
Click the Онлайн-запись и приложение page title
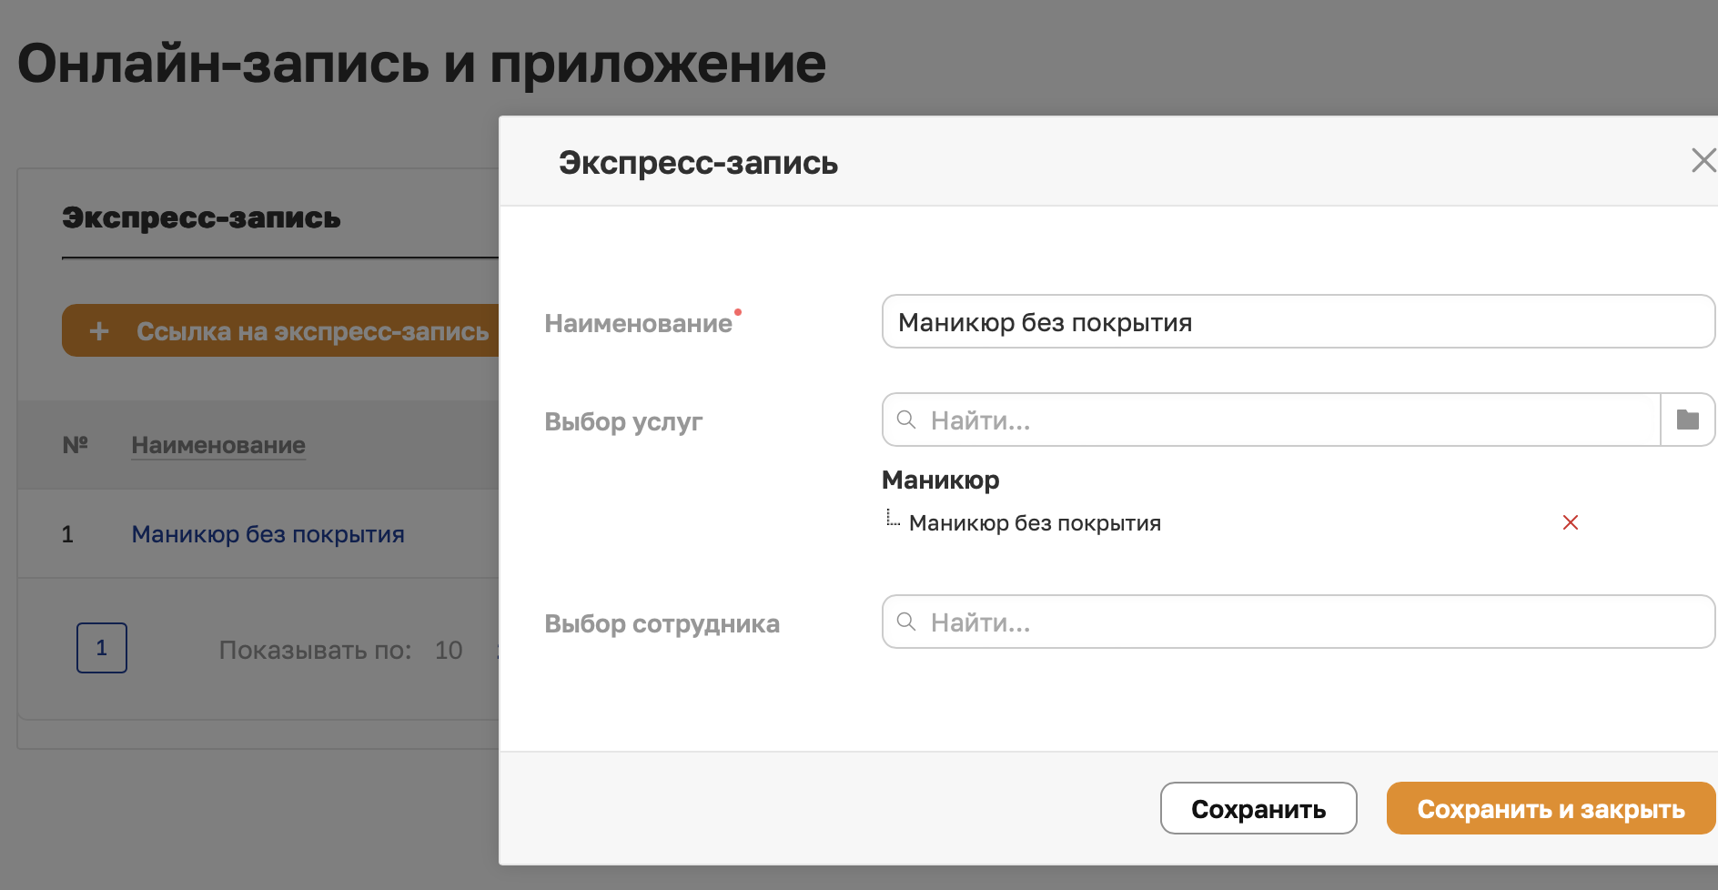(x=421, y=65)
